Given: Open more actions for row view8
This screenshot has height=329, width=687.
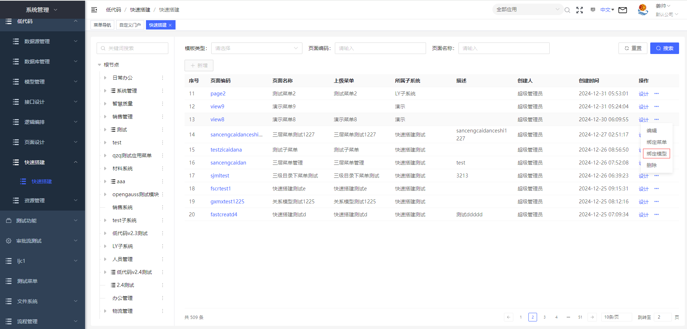Looking at the screenshot, I should 656,120.
